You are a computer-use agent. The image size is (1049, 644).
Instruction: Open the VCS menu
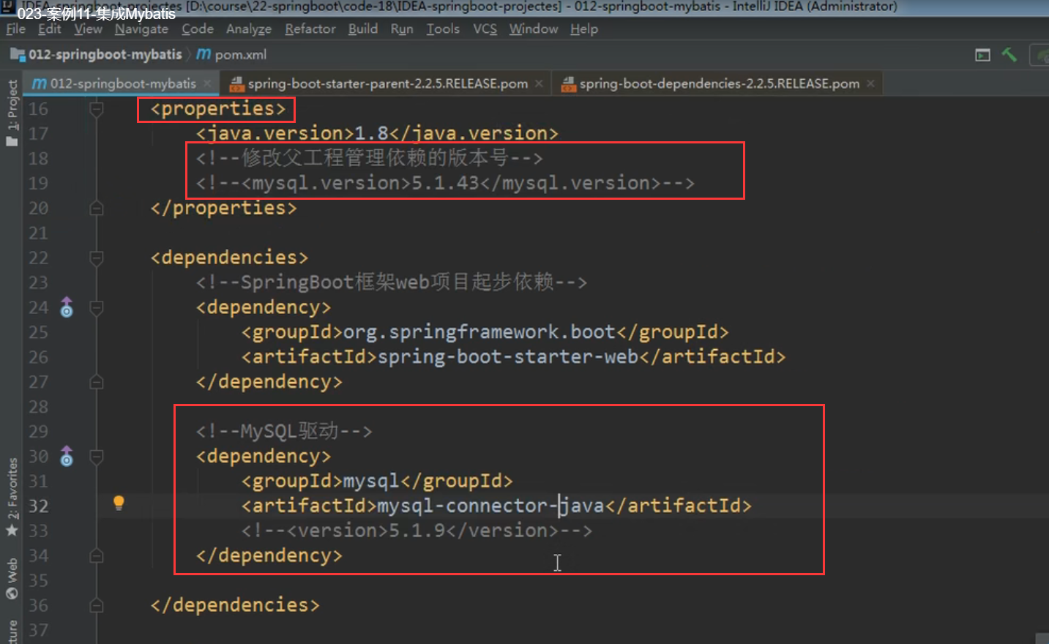click(485, 29)
